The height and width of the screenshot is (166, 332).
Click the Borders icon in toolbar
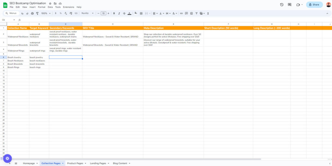[141, 13]
